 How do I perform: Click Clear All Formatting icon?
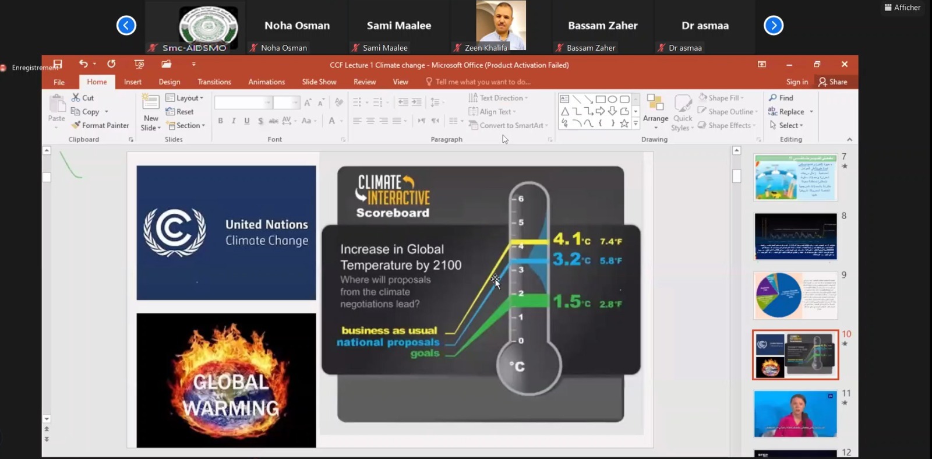(x=339, y=103)
